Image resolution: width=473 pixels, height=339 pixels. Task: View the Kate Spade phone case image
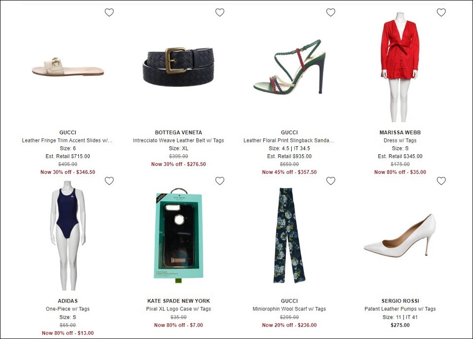click(x=178, y=235)
